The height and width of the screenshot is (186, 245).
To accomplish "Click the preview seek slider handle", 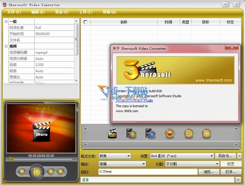I will coord(11,159).
